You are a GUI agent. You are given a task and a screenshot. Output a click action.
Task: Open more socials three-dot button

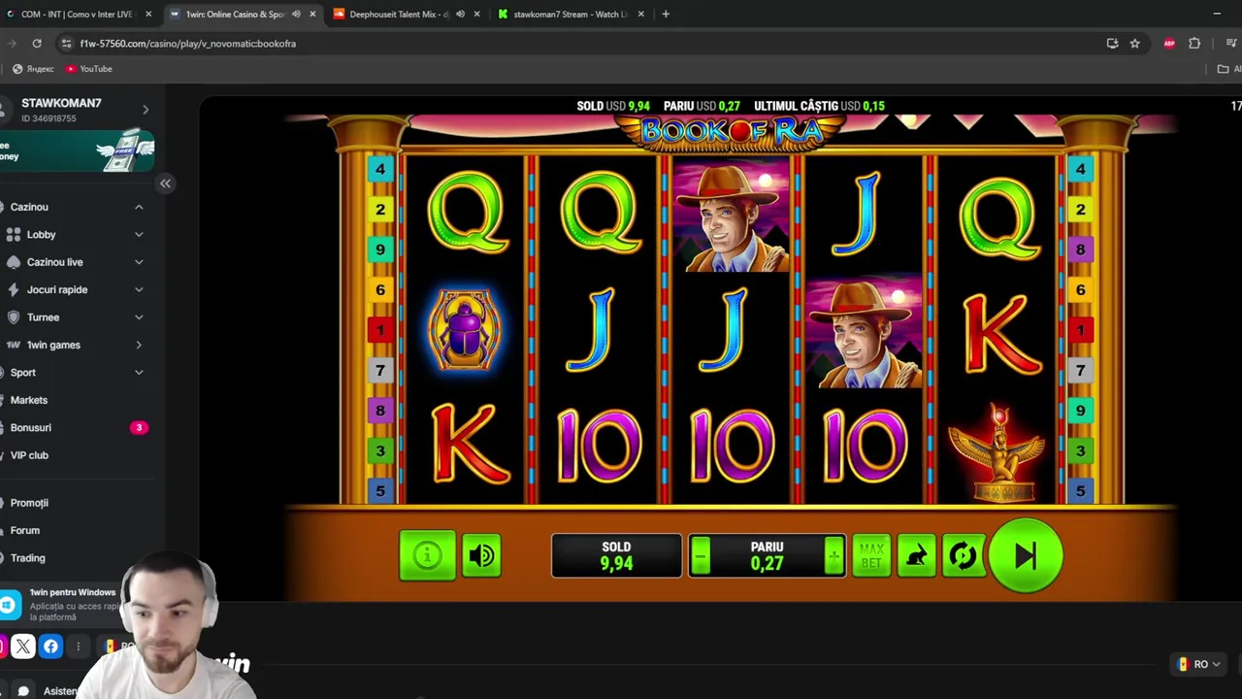(78, 646)
